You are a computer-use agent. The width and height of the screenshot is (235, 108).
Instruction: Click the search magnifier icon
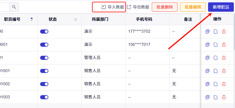pyautogui.click(x=14, y=7)
